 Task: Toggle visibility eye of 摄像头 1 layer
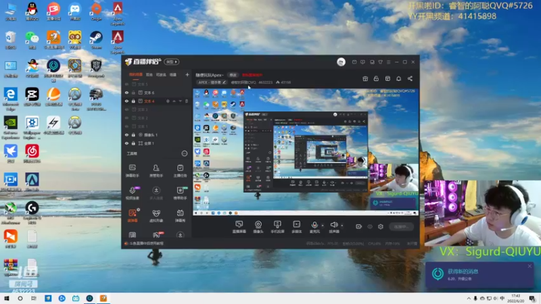(x=126, y=134)
